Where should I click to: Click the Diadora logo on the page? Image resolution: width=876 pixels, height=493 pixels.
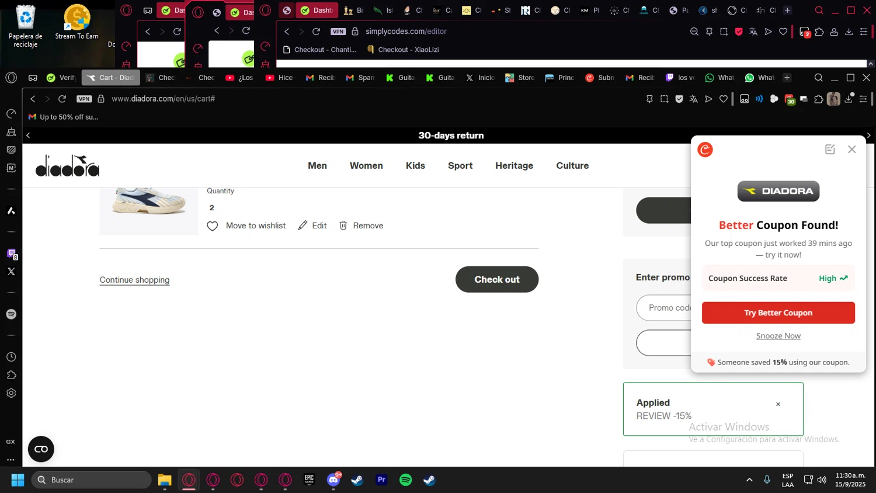pyautogui.click(x=67, y=166)
